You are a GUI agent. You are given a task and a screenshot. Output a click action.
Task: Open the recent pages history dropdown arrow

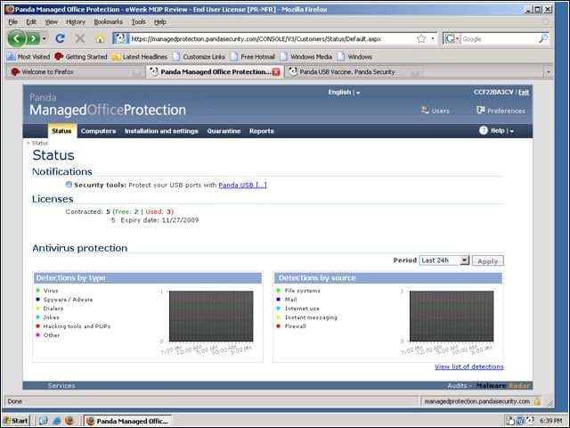click(44, 38)
